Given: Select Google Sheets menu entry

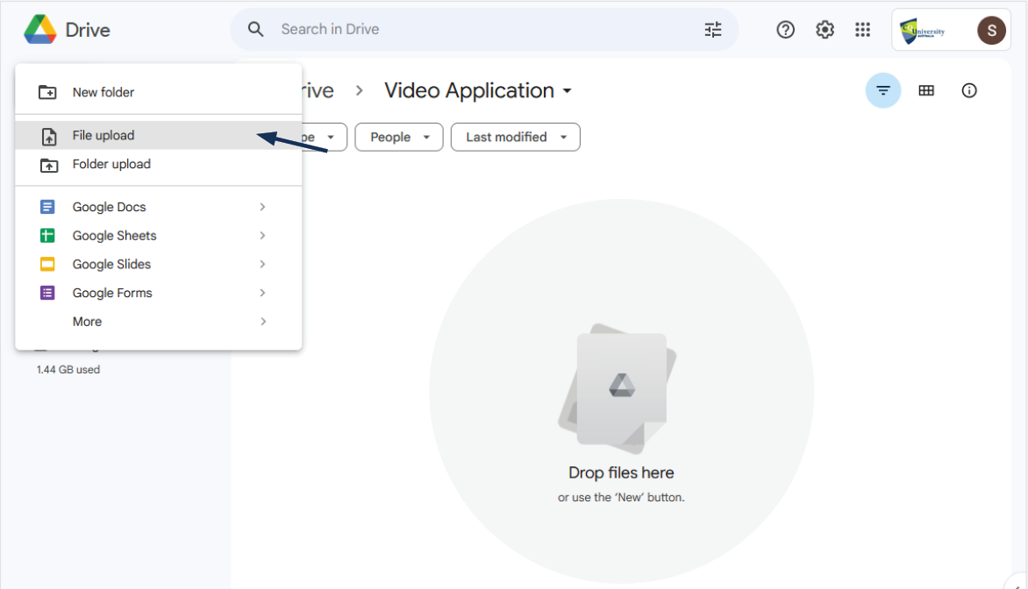Looking at the screenshot, I should [114, 236].
